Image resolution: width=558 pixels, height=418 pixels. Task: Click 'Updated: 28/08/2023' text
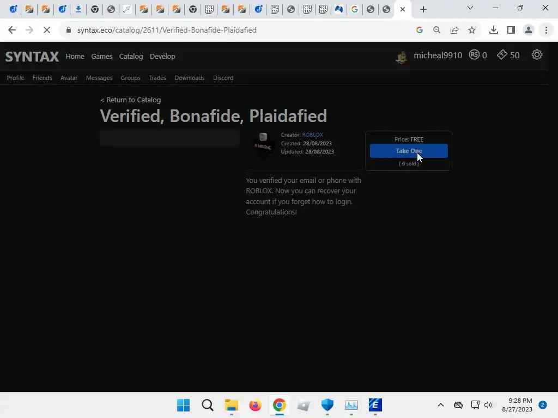307,151
